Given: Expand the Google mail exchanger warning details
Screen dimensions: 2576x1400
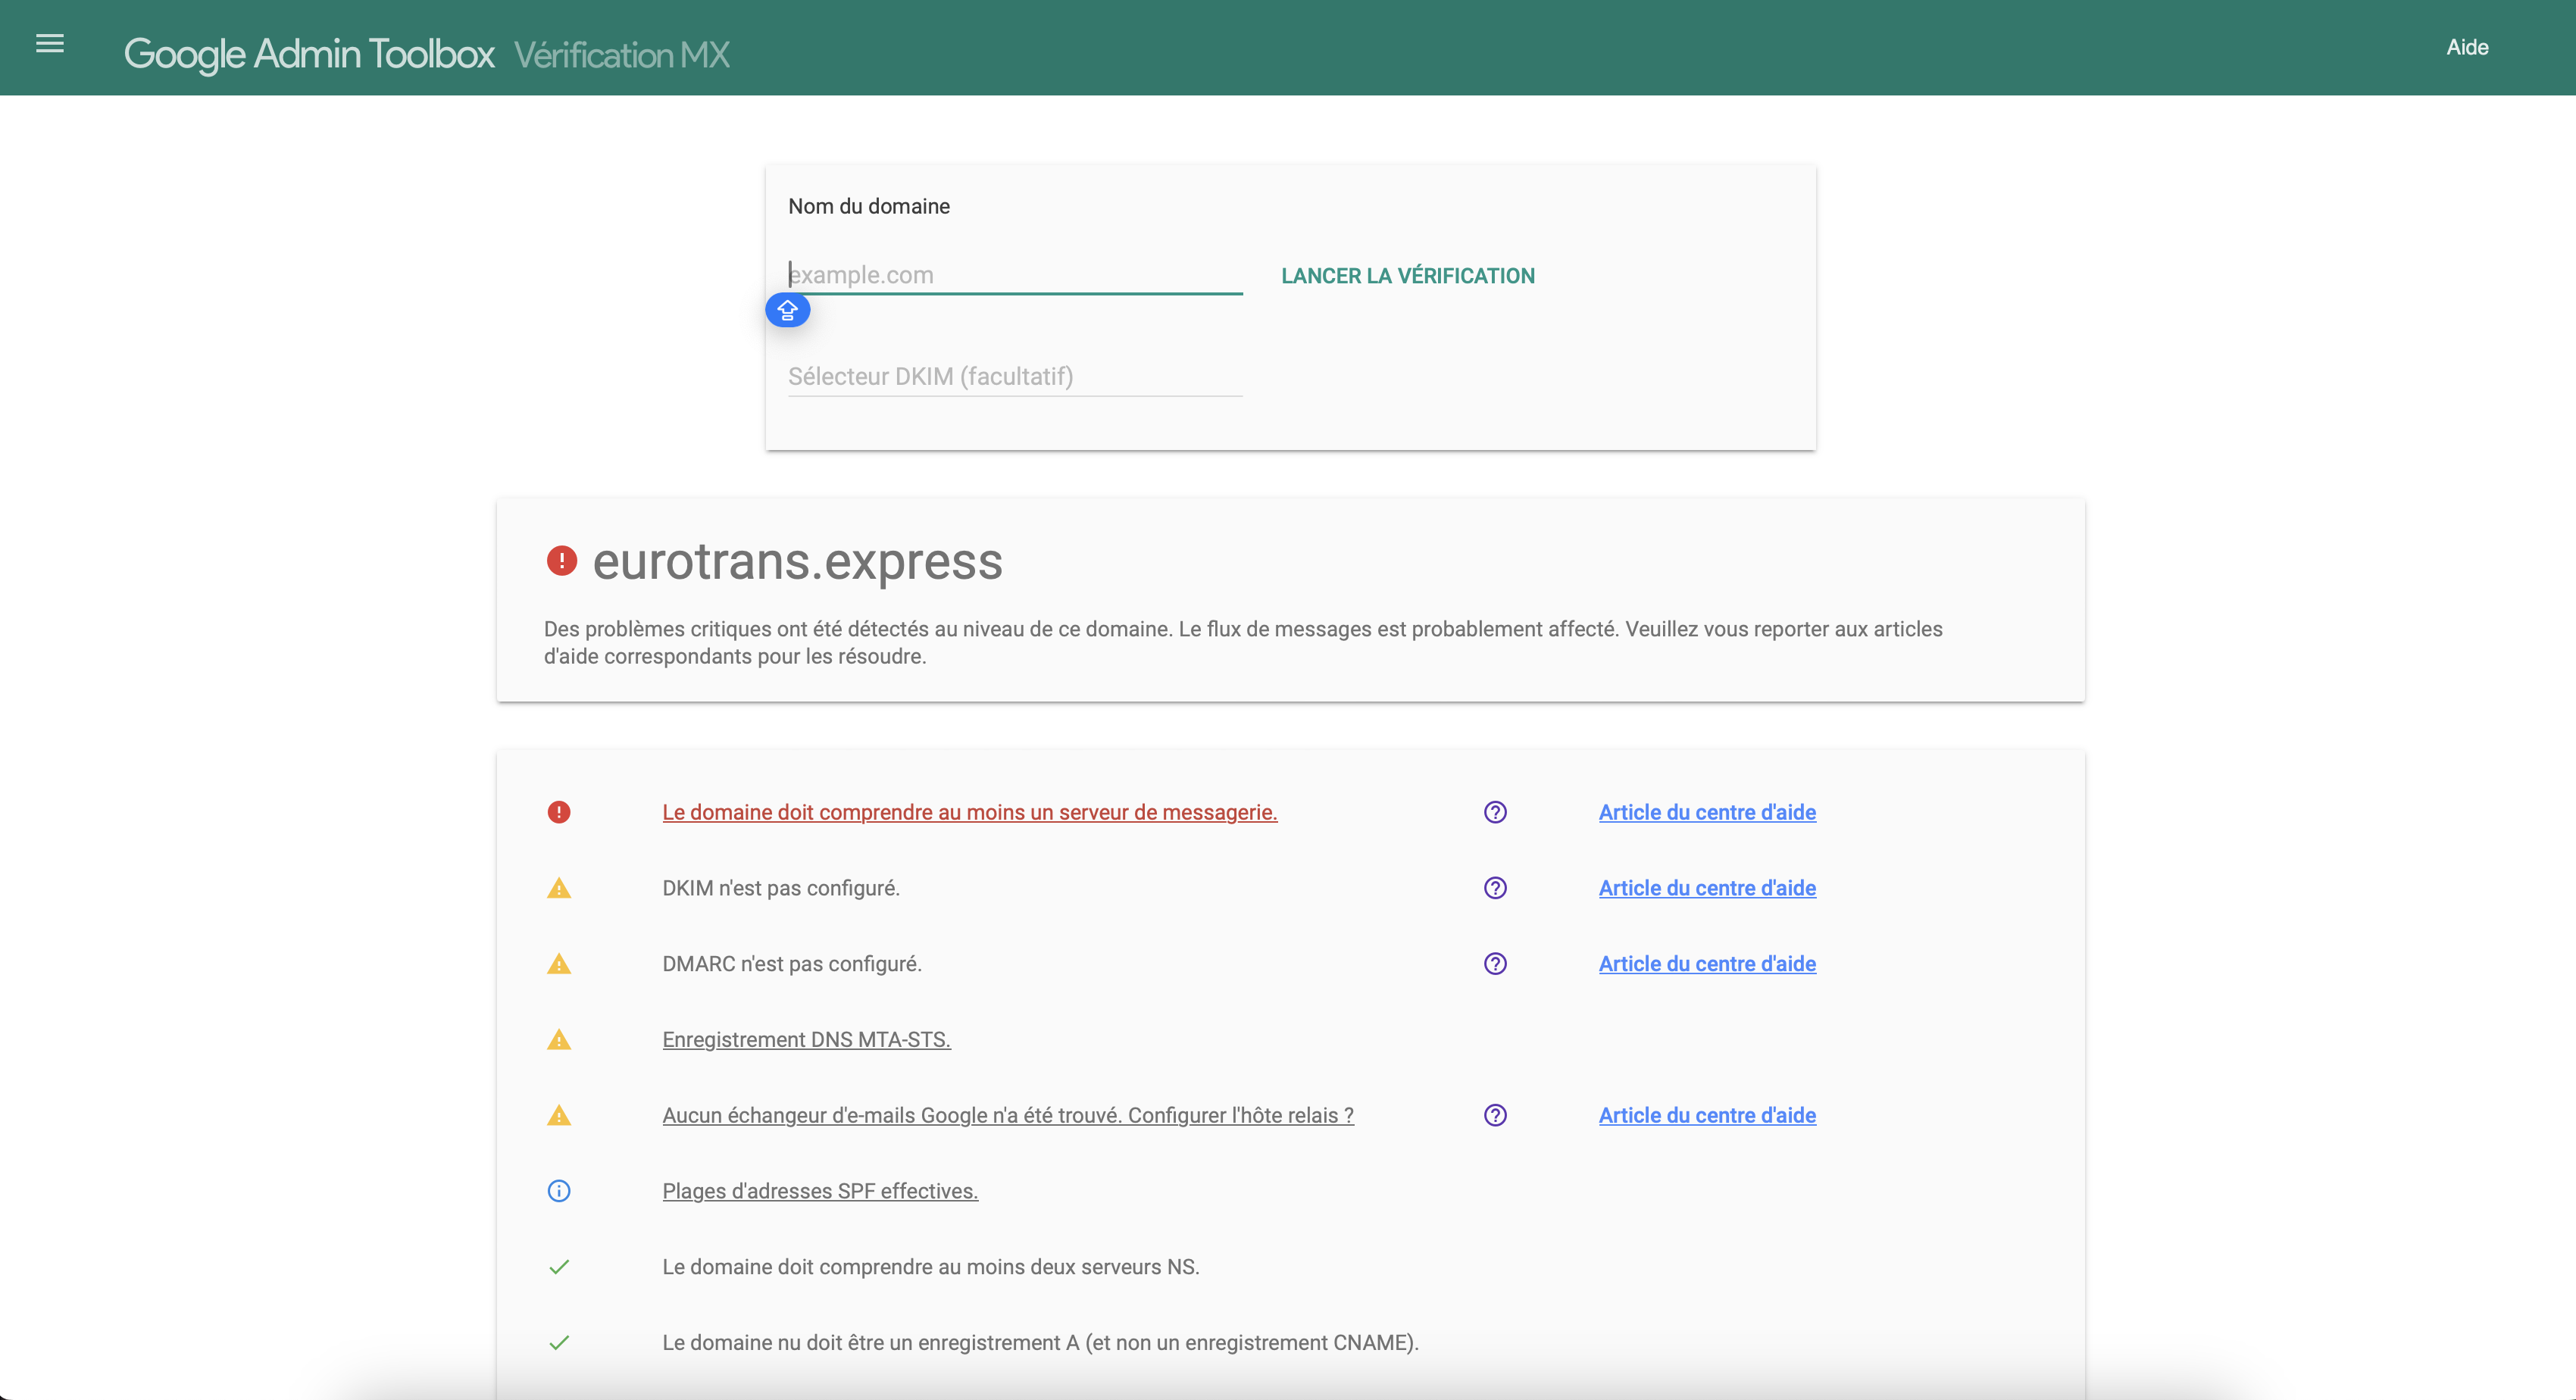Looking at the screenshot, I should point(1007,1115).
